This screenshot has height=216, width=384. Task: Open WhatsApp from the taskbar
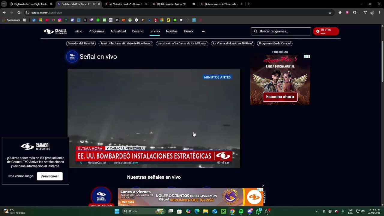pyautogui.click(x=259, y=211)
